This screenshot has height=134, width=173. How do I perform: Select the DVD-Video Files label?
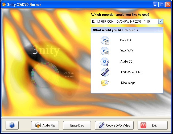click(x=131, y=72)
